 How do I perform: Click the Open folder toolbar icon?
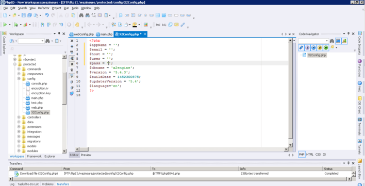(x=14, y=15)
